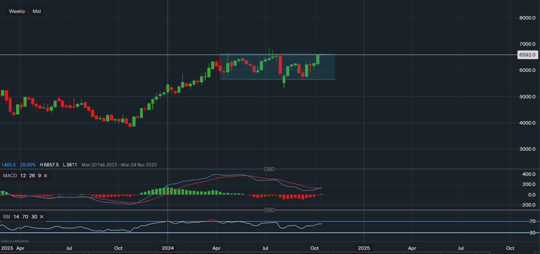Click the percentage change value 29.09%
The image size is (540, 254).
28,165
